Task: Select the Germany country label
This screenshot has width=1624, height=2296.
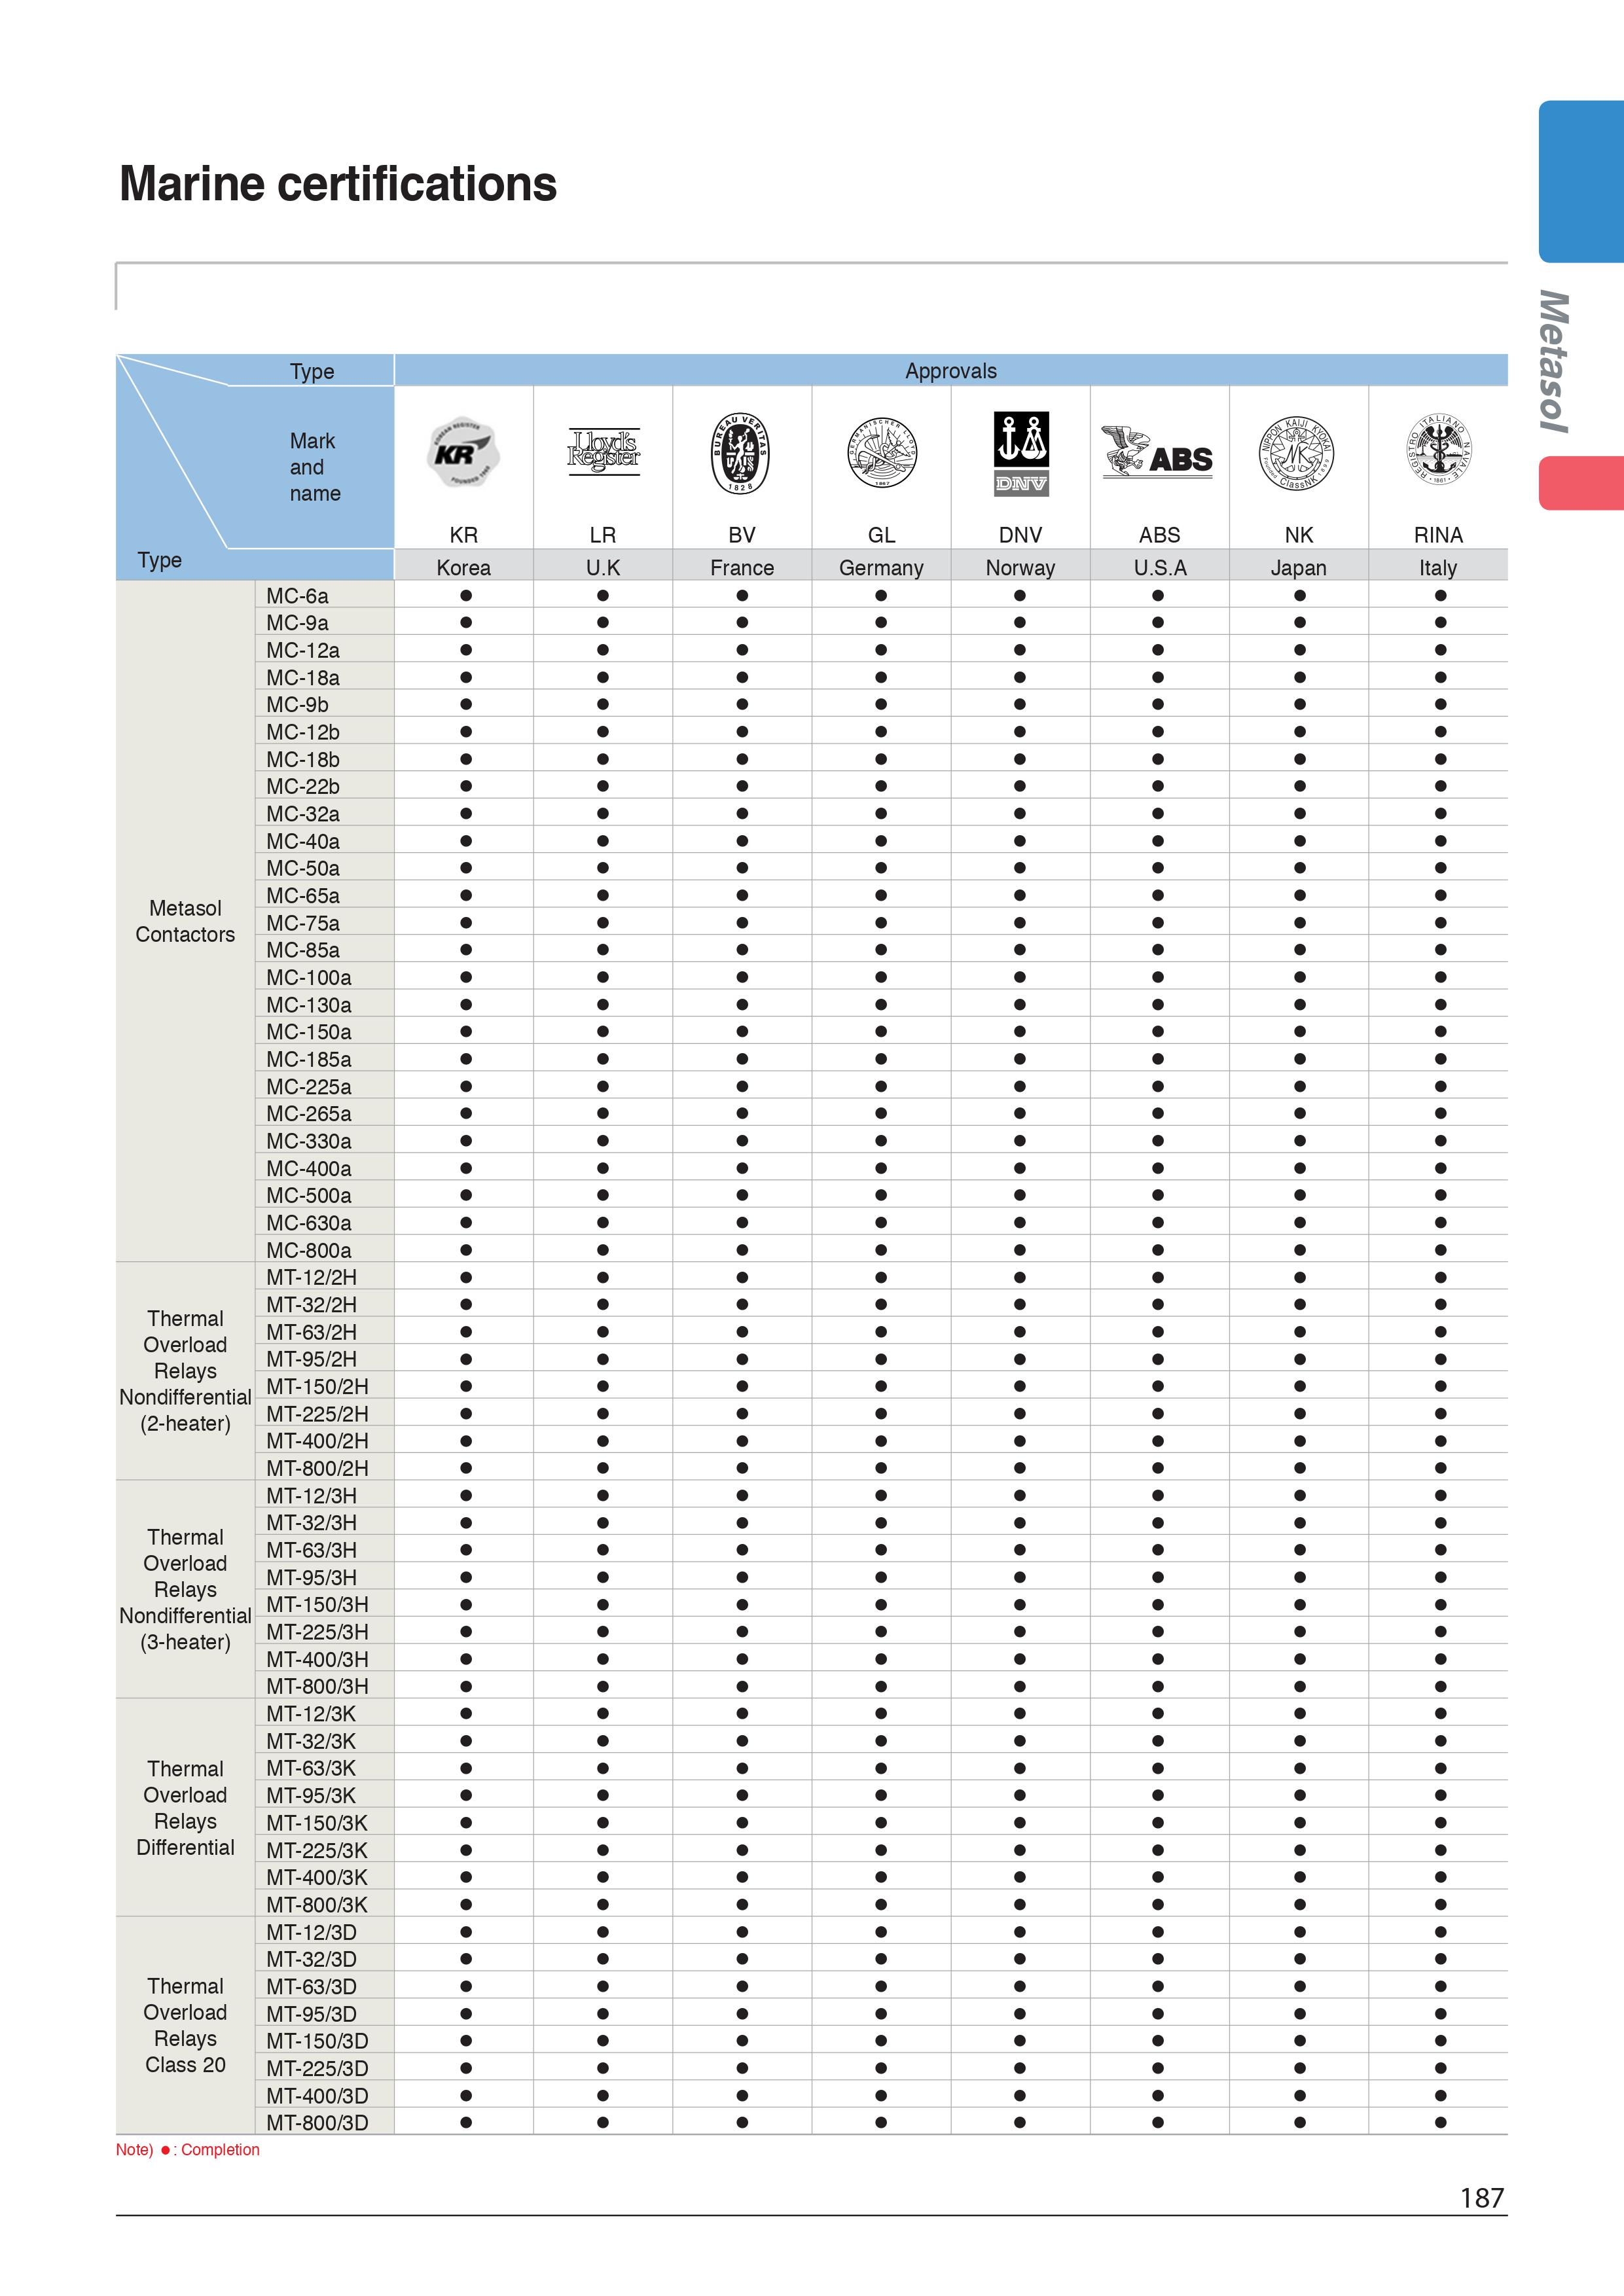Action: click(881, 567)
